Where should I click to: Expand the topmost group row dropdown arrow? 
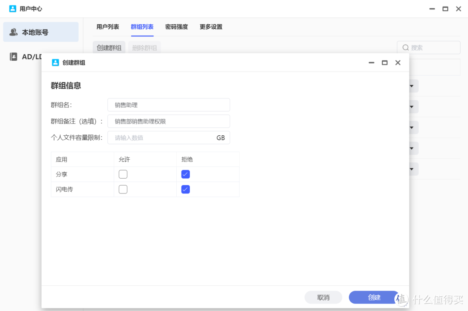pyautogui.click(x=412, y=86)
